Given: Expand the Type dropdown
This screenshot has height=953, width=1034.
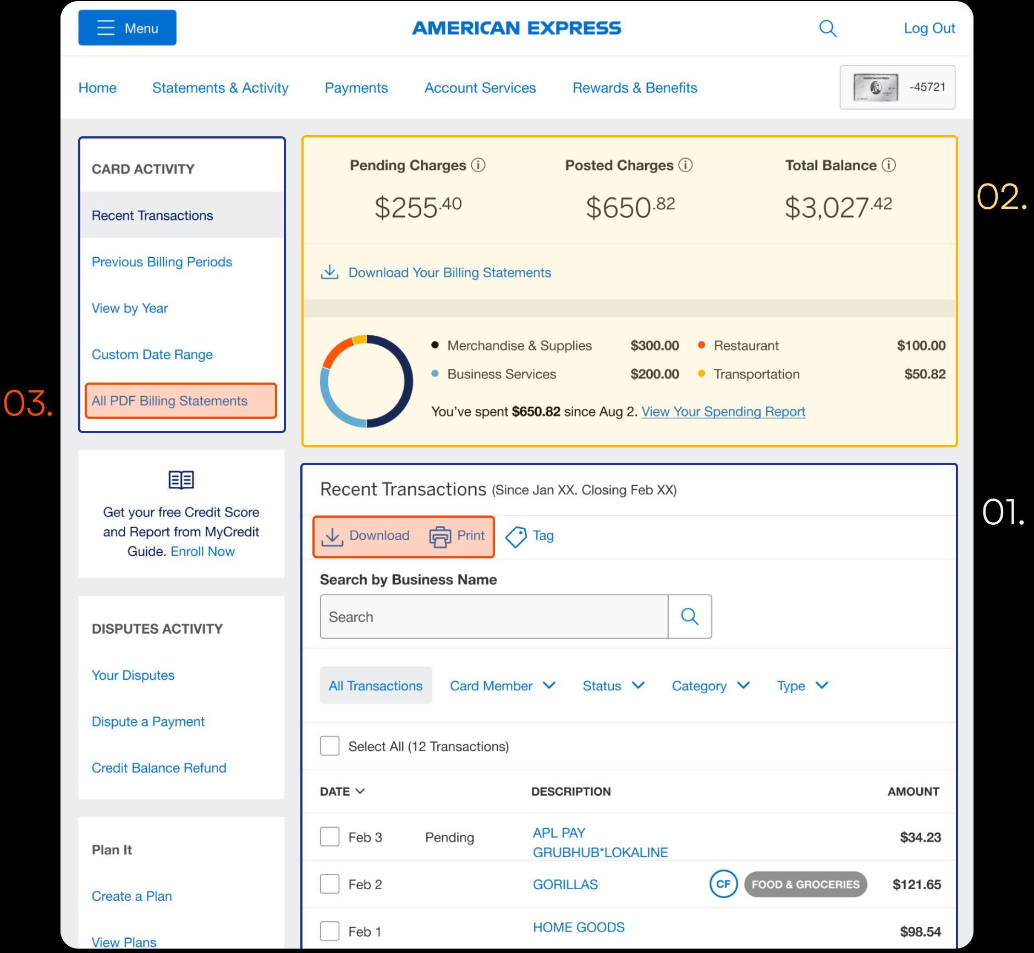Looking at the screenshot, I should click(802, 686).
